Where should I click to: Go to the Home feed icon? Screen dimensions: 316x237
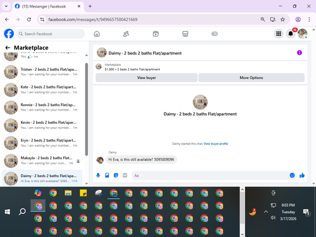pos(97,33)
